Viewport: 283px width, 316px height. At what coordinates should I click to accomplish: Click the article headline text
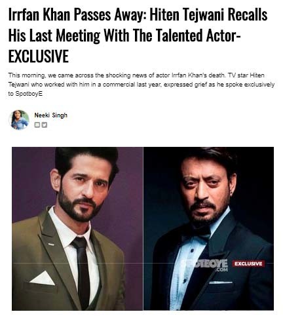point(138,35)
